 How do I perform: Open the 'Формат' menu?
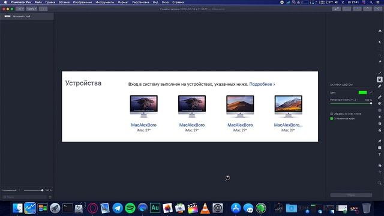123,2
